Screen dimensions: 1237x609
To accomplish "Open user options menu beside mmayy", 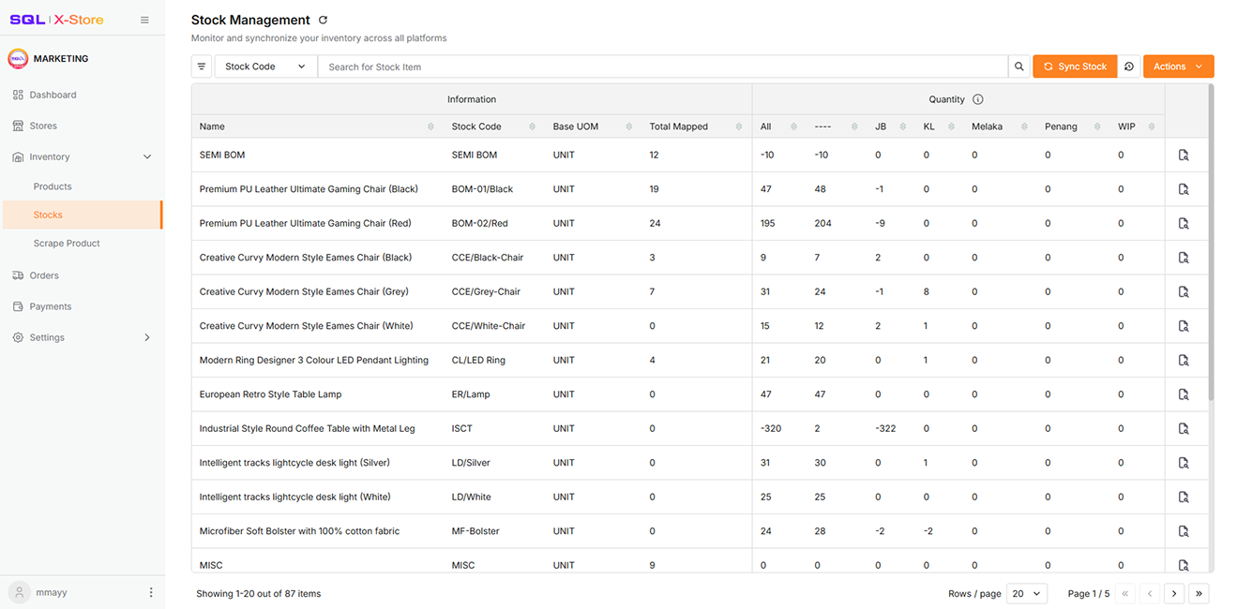I will pyautogui.click(x=151, y=592).
